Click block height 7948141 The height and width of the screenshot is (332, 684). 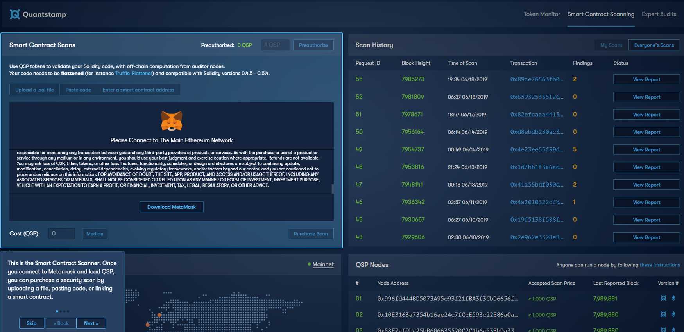pyautogui.click(x=412, y=184)
